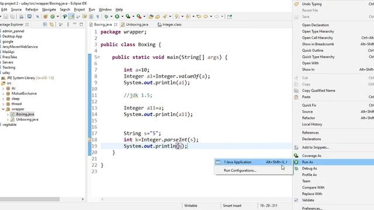The width and height of the screenshot is (374, 210).
Task: Toggle the Pin Editor button
Action: click(x=230, y=16)
